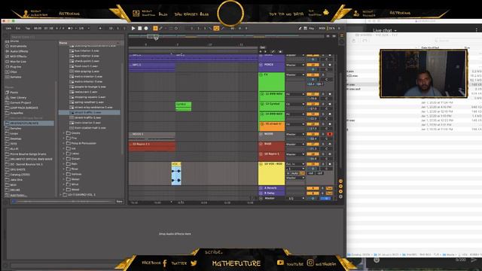Open Live chat dropdown in browser window

[x=385, y=30]
